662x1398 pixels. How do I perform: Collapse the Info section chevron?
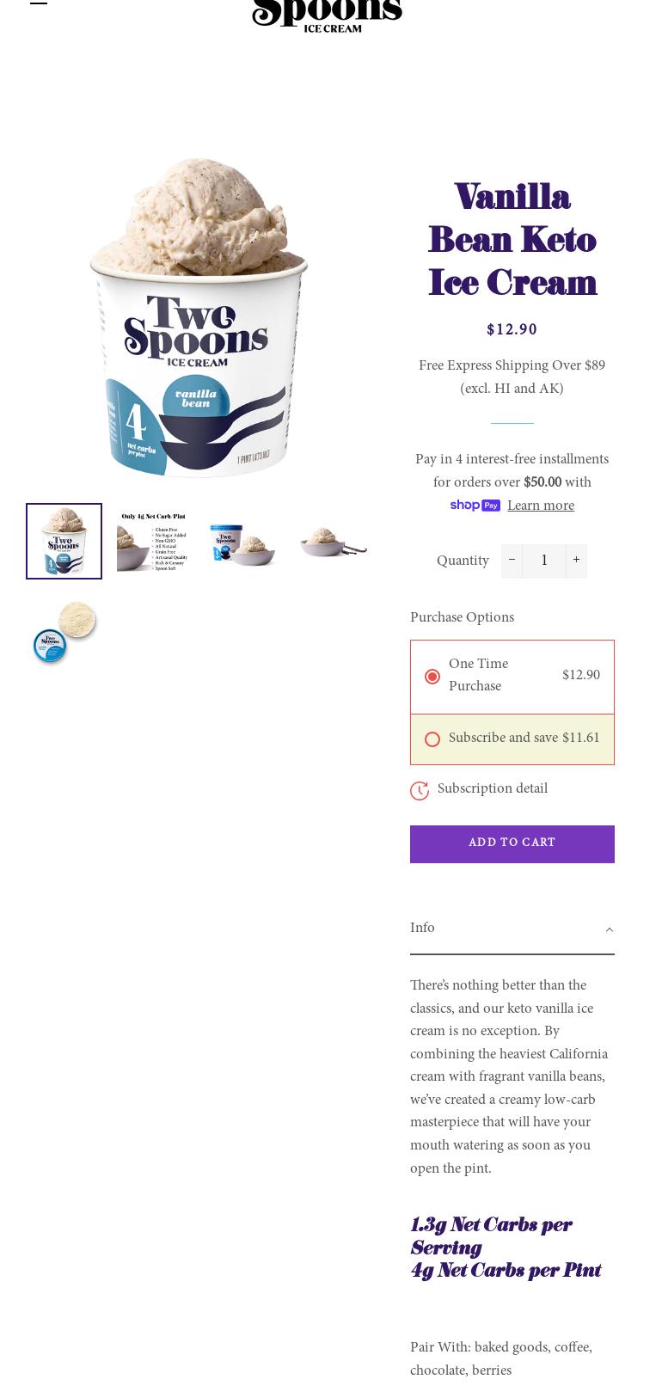pos(609,929)
